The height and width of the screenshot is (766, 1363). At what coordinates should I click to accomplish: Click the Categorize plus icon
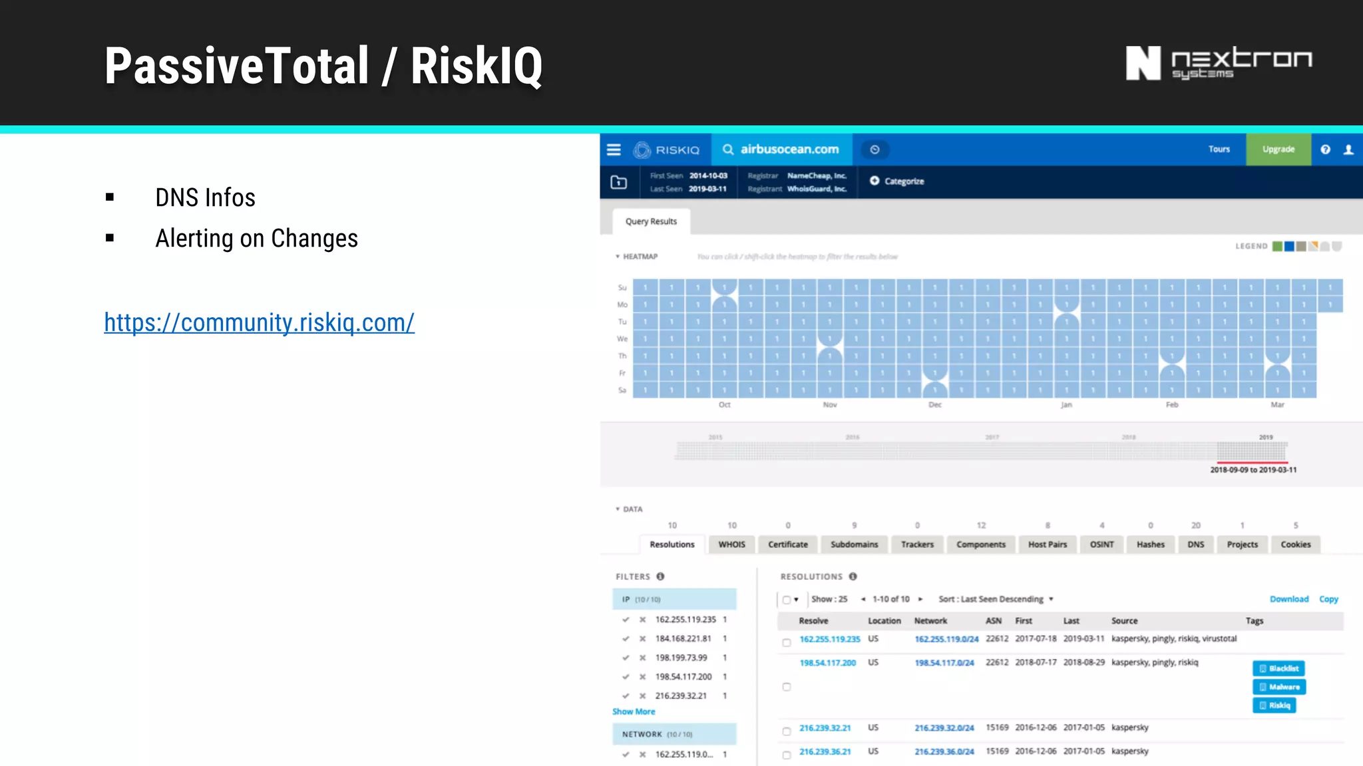pos(875,181)
